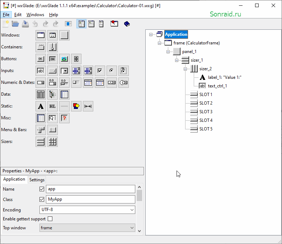The width and height of the screenshot is (282, 244).
Task: Click the properties panel scrollbar down arrow
Action: click(139, 231)
